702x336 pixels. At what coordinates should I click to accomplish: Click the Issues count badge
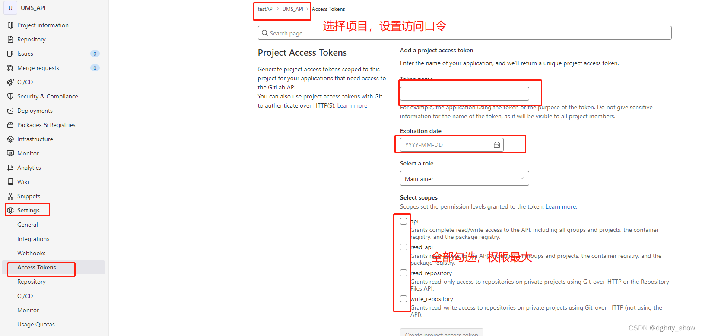[95, 54]
